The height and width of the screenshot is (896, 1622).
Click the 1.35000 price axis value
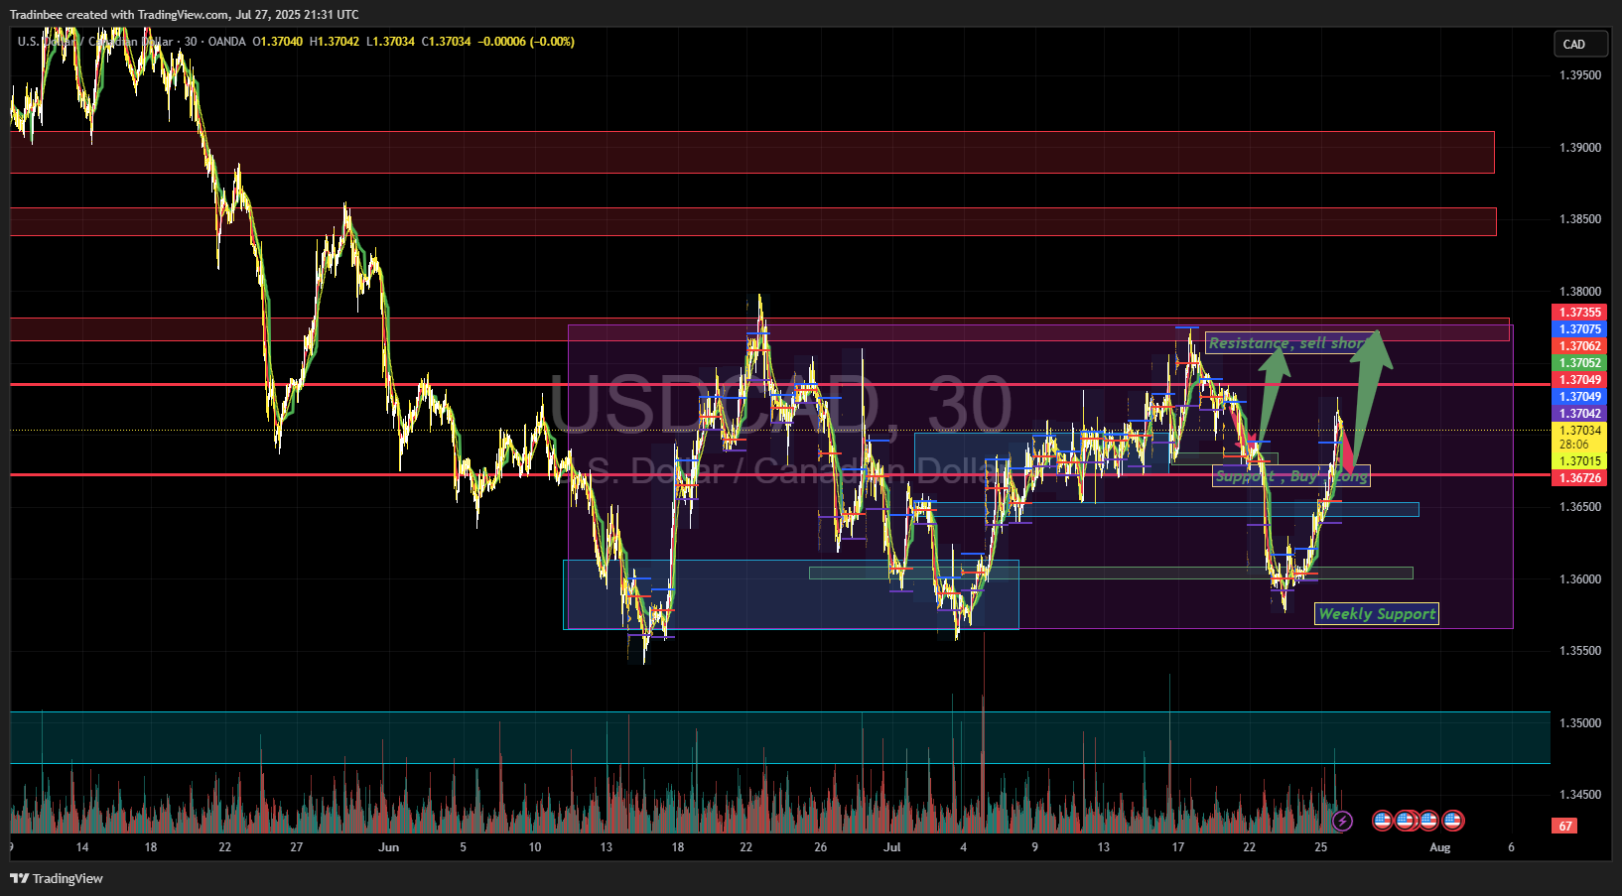(1580, 723)
